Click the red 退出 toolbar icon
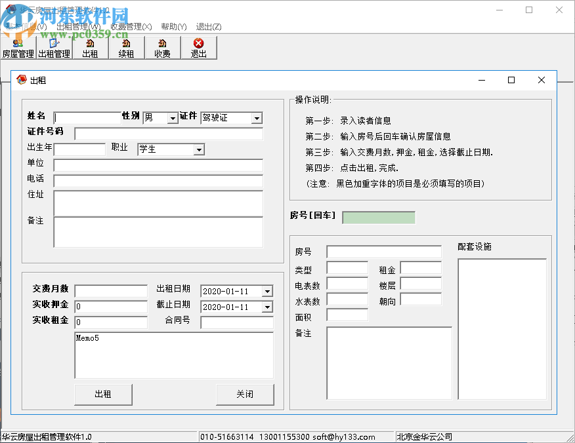The image size is (575, 443). coord(198,48)
